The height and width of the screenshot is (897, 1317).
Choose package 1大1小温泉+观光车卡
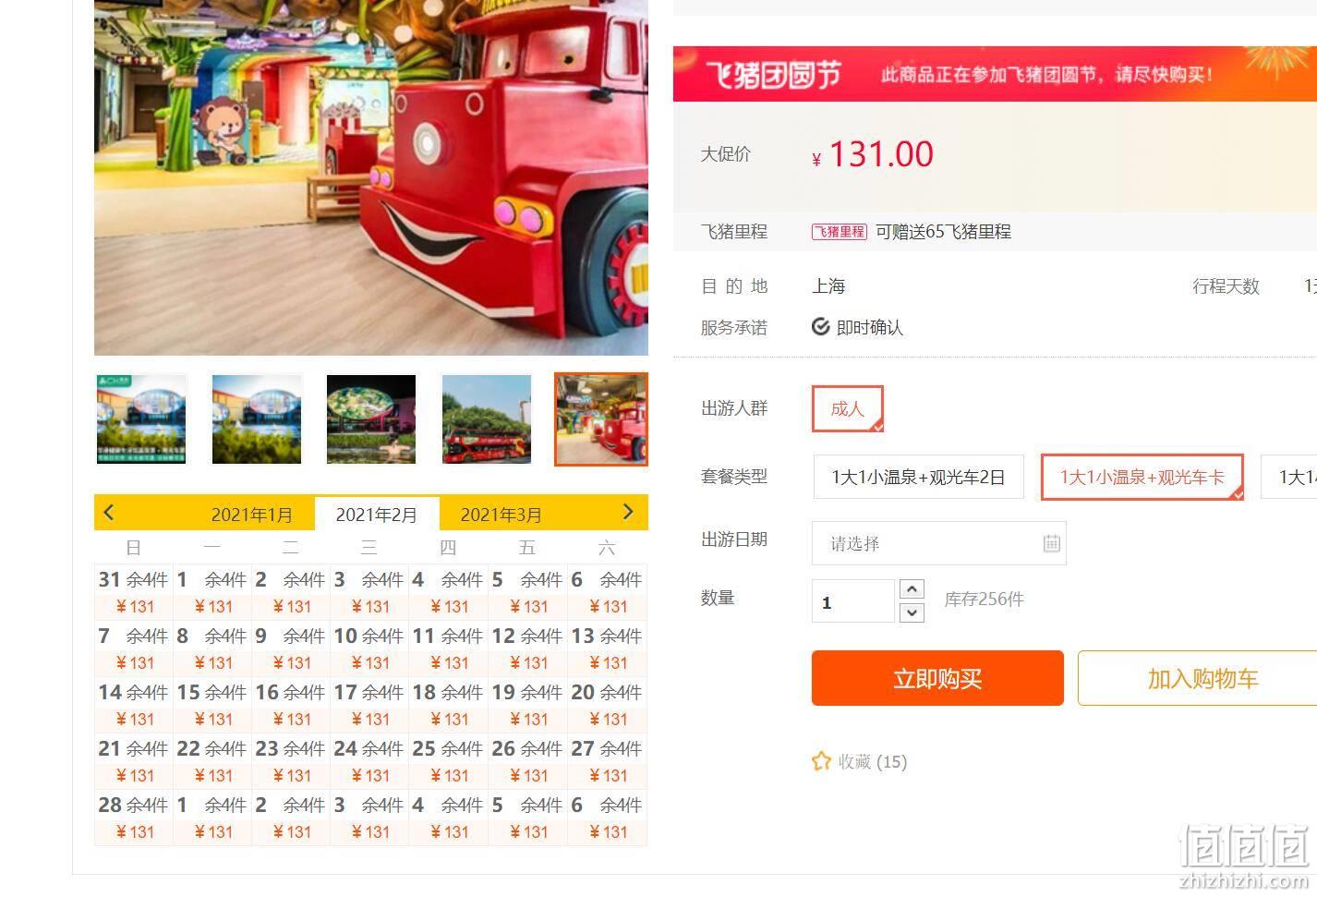pyautogui.click(x=1142, y=477)
